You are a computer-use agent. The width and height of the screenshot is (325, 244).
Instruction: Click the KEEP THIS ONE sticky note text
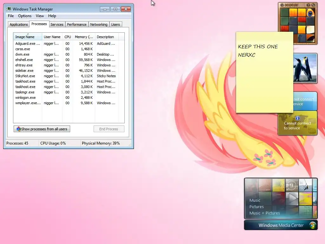258,47
